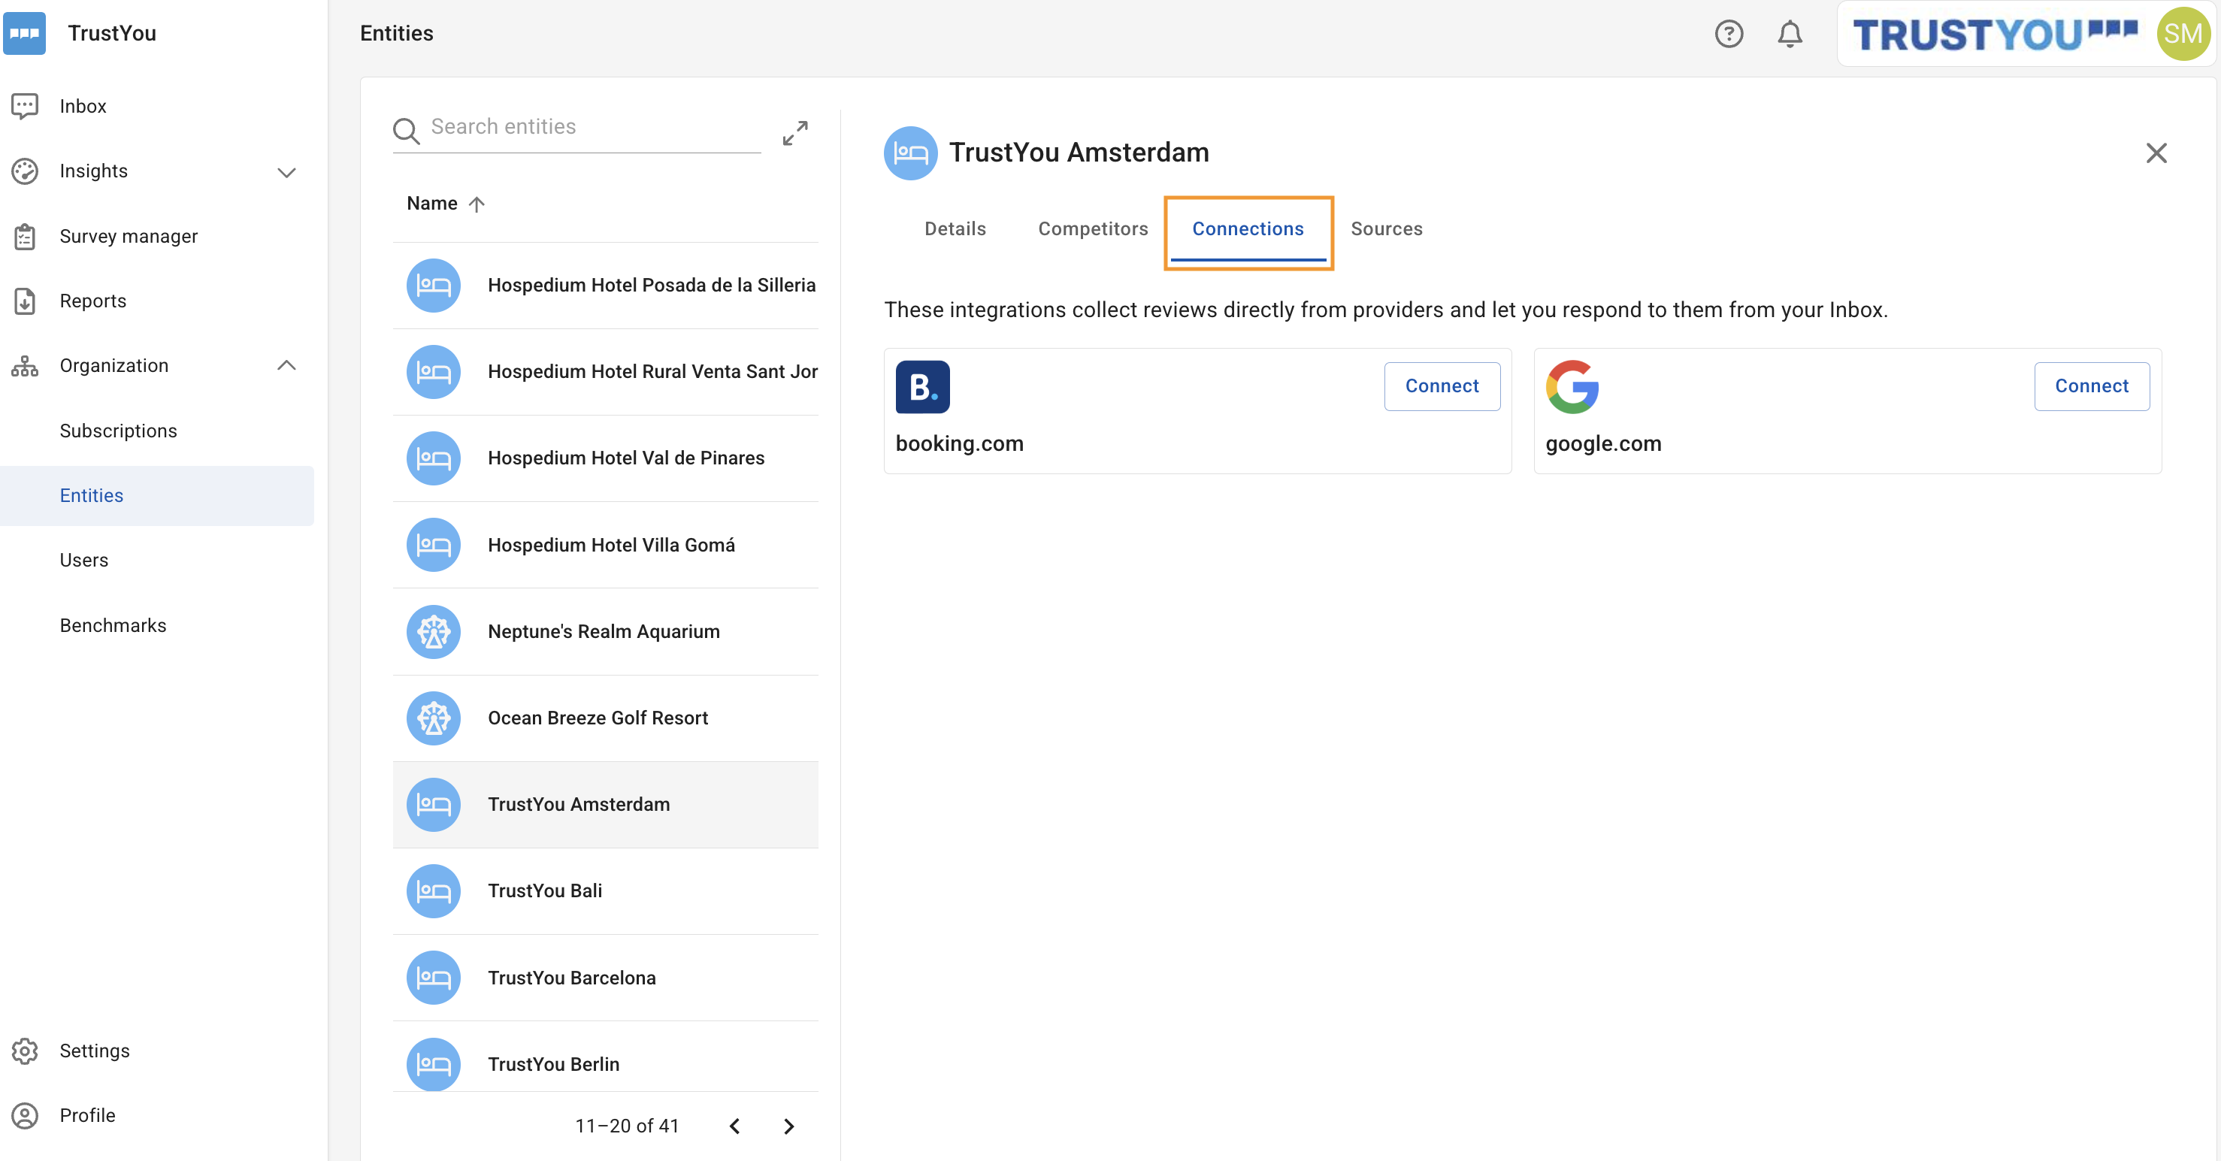The image size is (2221, 1161).
Task: Open Benchmarks in the sidebar
Action: (113, 626)
